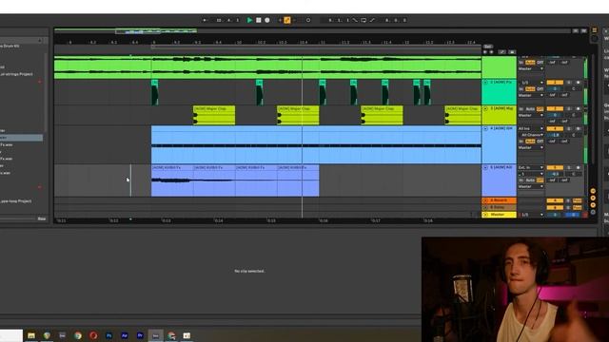This screenshot has width=609, height=342.
Task: Set track 4 monitor to Auto
Action: pyautogui.click(x=530, y=142)
